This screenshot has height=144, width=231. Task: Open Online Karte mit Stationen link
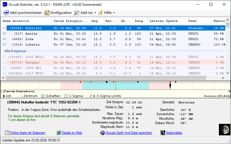point(27,133)
